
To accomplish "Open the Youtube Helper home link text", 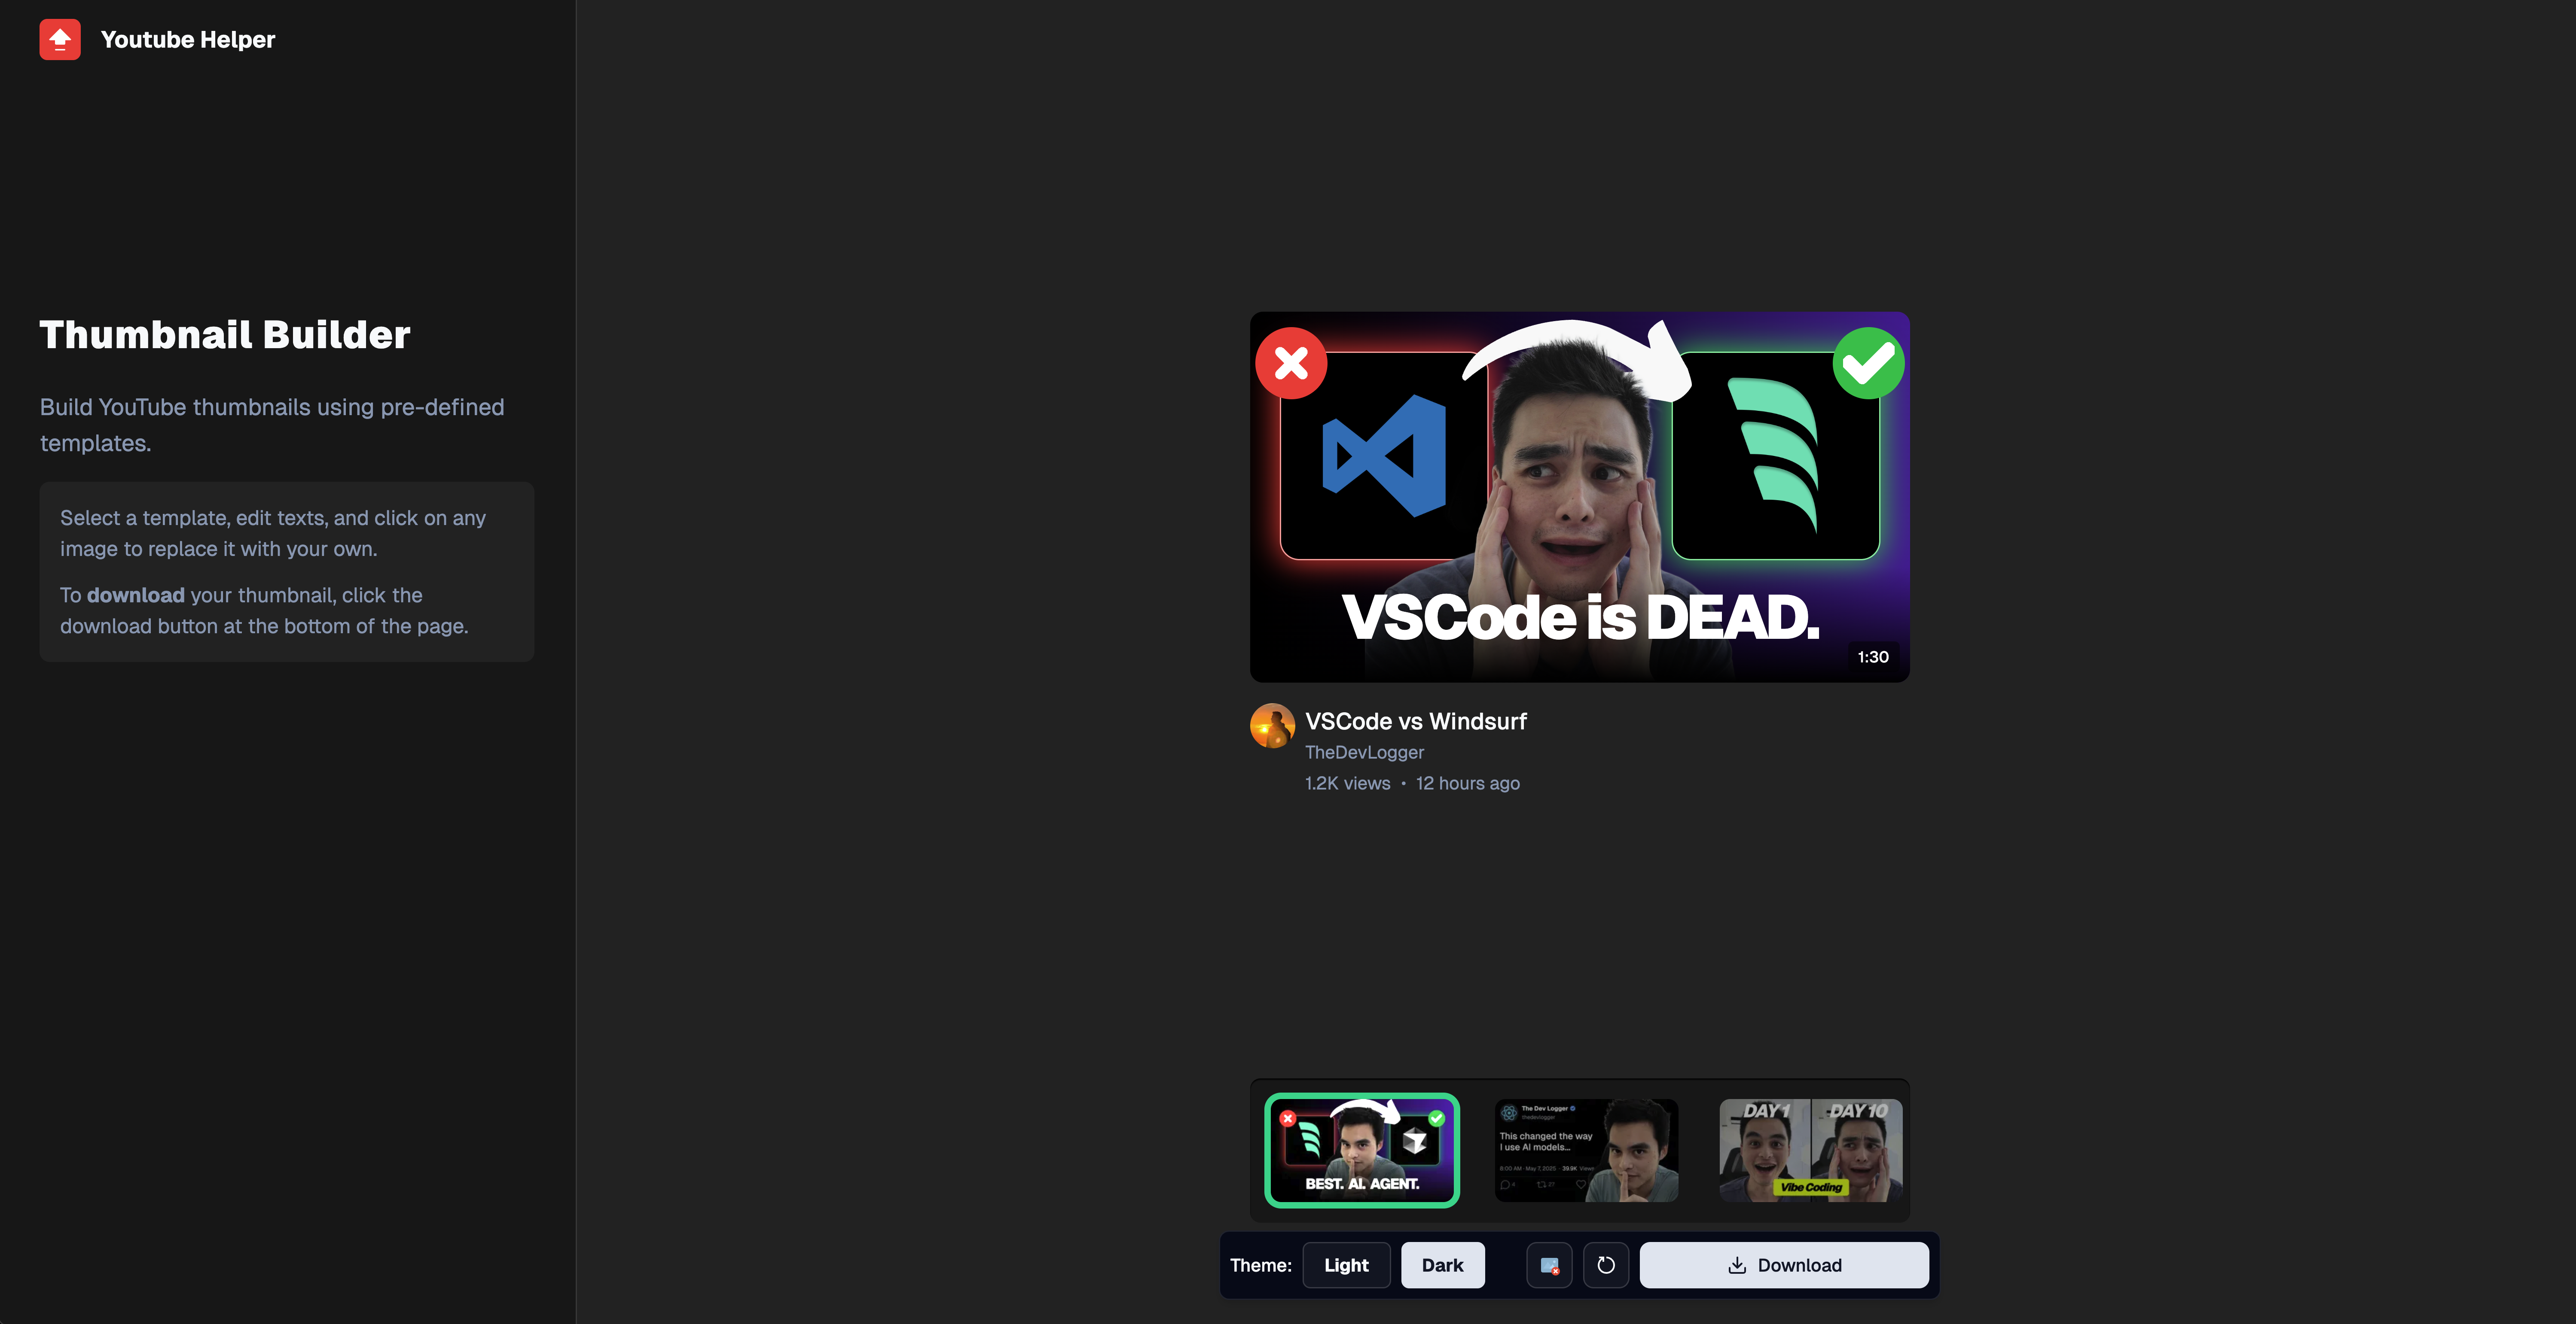I will coord(188,39).
